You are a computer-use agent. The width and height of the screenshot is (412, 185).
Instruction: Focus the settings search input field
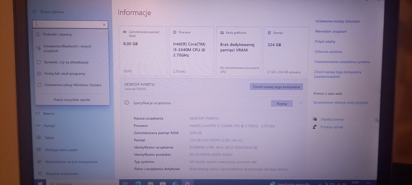[x=70, y=24]
